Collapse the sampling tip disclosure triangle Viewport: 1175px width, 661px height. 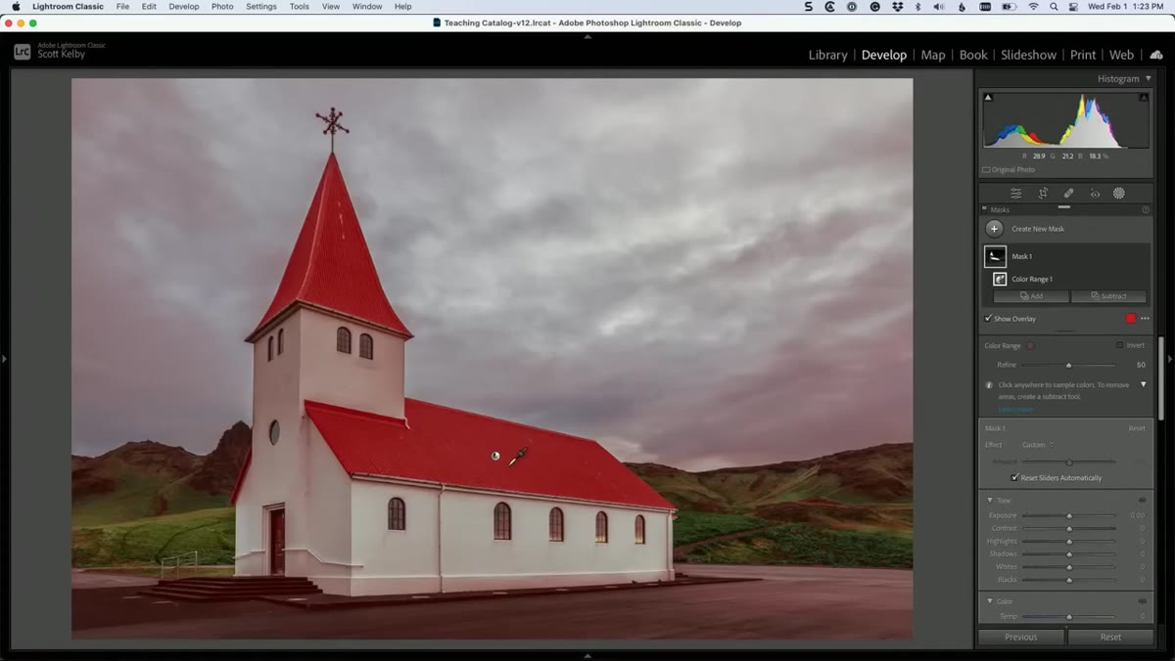click(x=1143, y=384)
